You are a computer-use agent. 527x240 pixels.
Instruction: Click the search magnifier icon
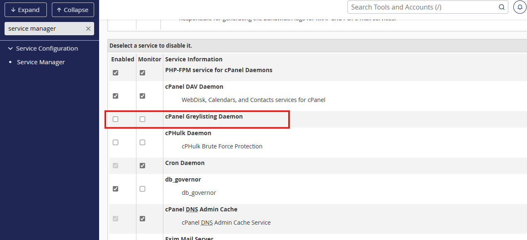[x=501, y=7]
